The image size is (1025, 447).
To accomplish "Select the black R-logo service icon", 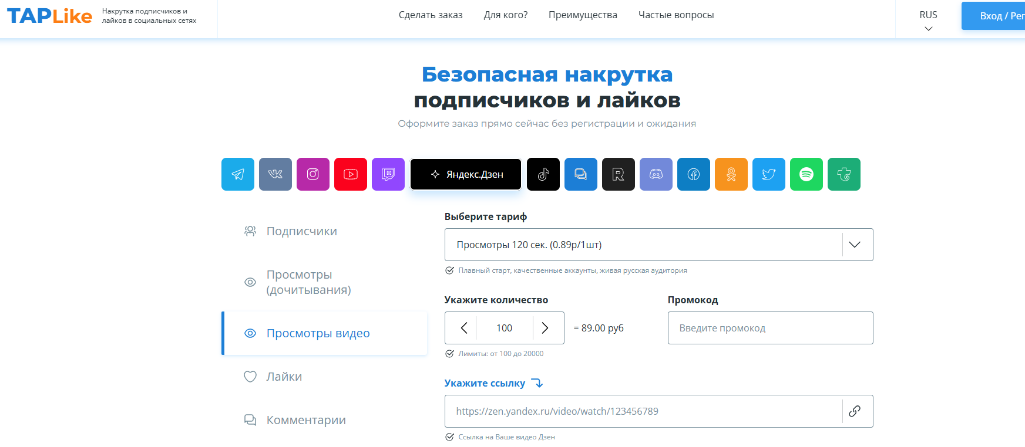I will coord(619,174).
